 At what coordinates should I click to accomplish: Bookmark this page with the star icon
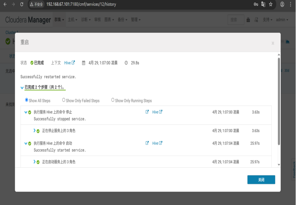[271, 4]
